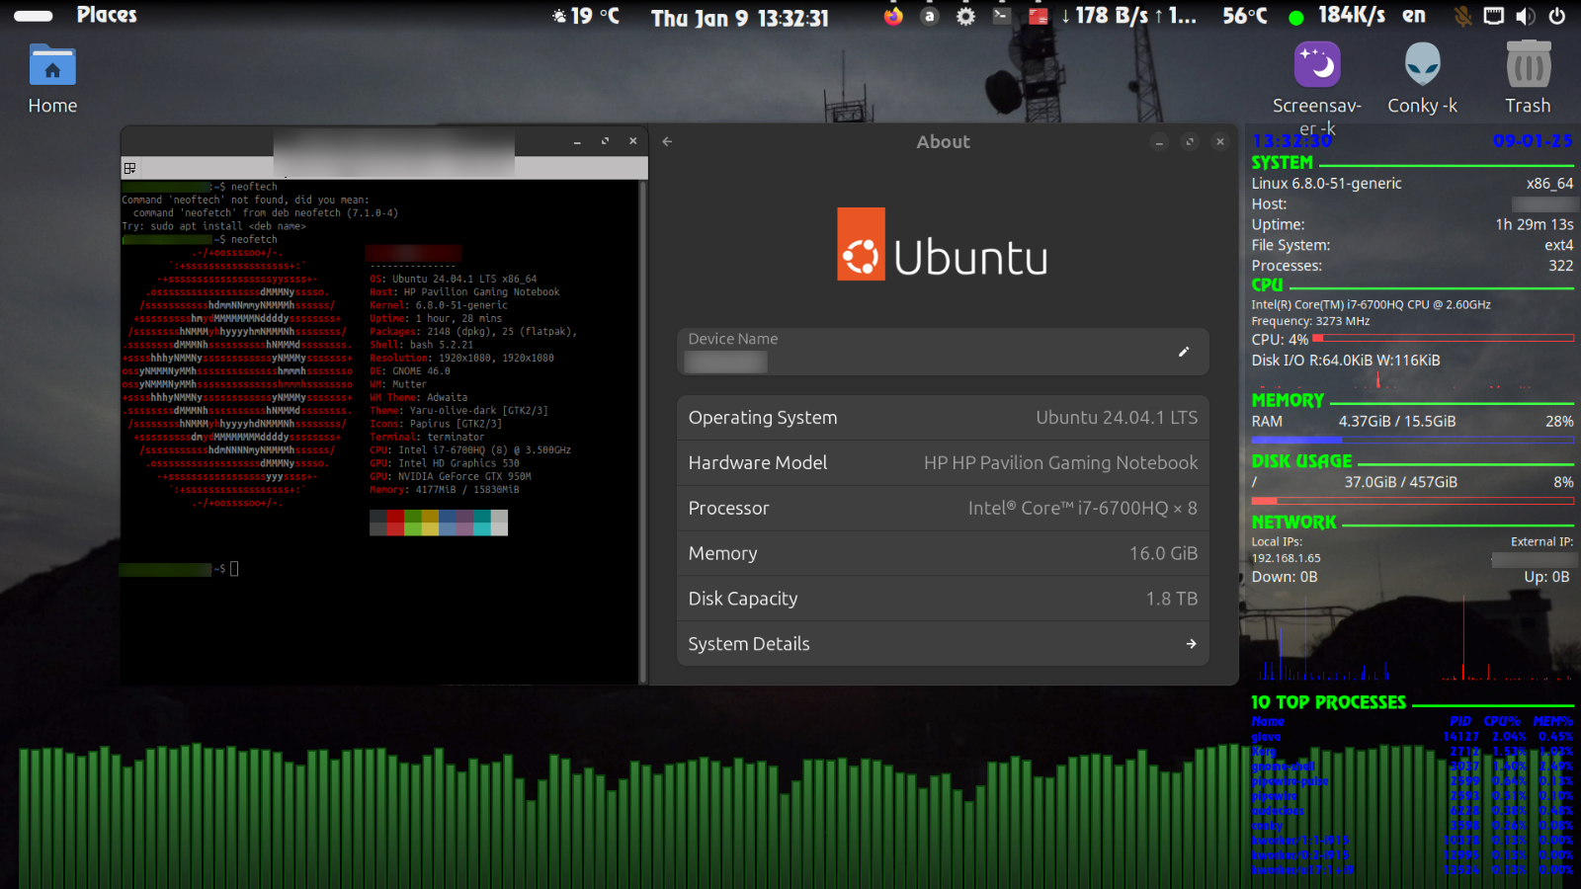The width and height of the screenshot is (1581, 889).
Task: Click the settings gear in top bar
Action: click(x=965, y=16)
